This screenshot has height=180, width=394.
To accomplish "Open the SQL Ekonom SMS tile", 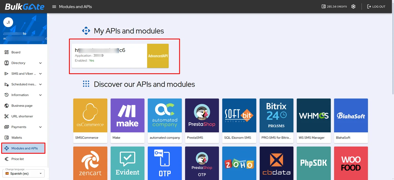I will coord(239,121).
